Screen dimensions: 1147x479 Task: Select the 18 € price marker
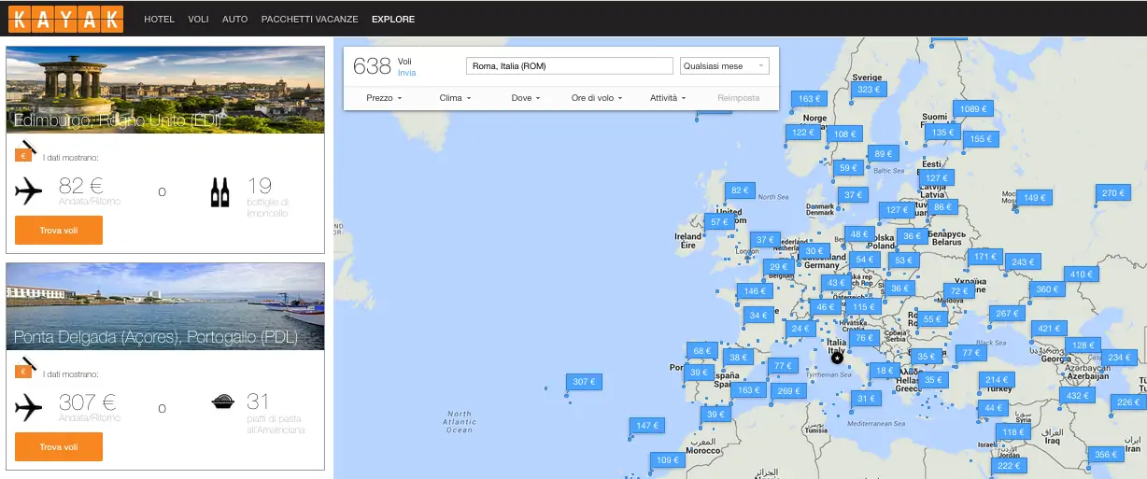[x=884, y=371]
